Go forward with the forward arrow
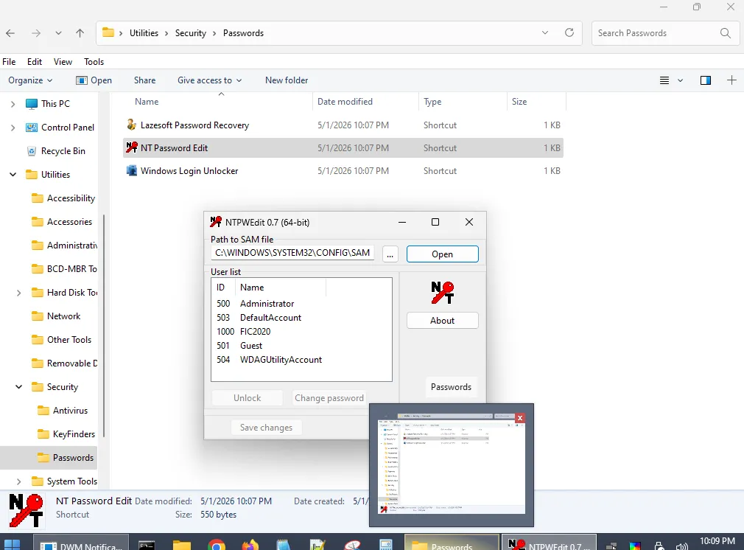The width and height of the screenshot is (744, 550). [36, 33]
